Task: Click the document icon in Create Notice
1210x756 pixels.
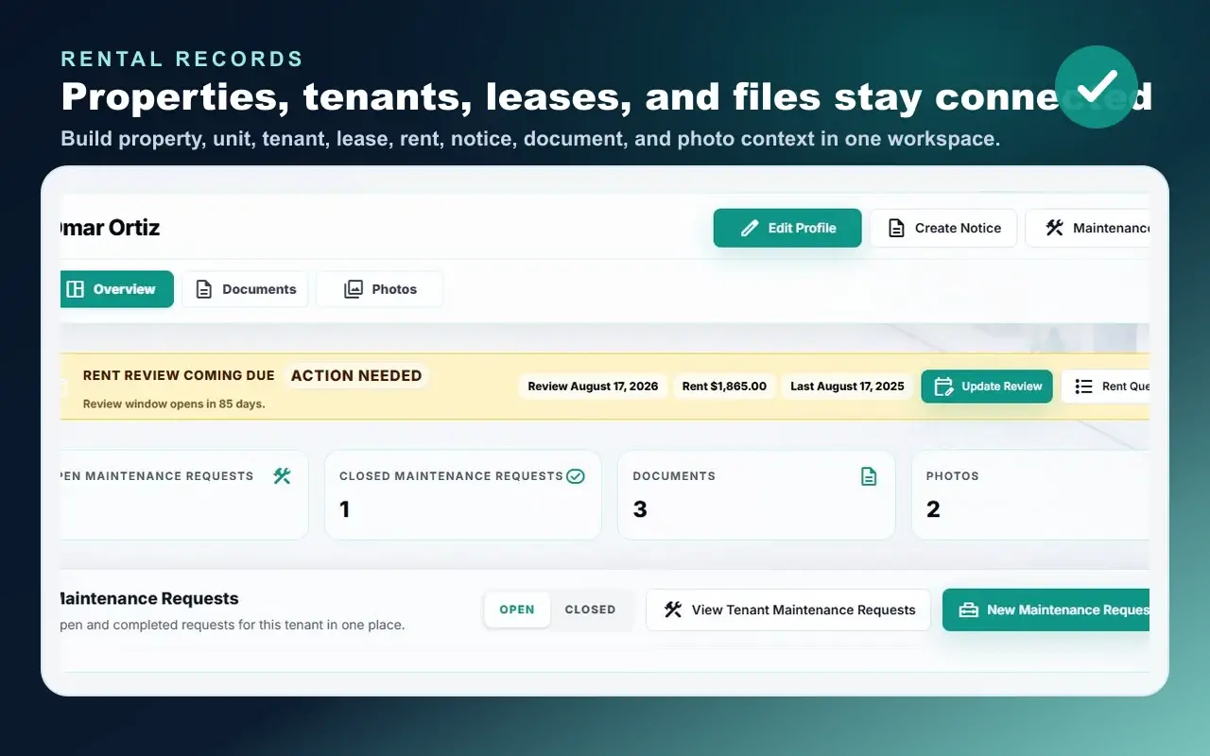Action: [896, 228]
